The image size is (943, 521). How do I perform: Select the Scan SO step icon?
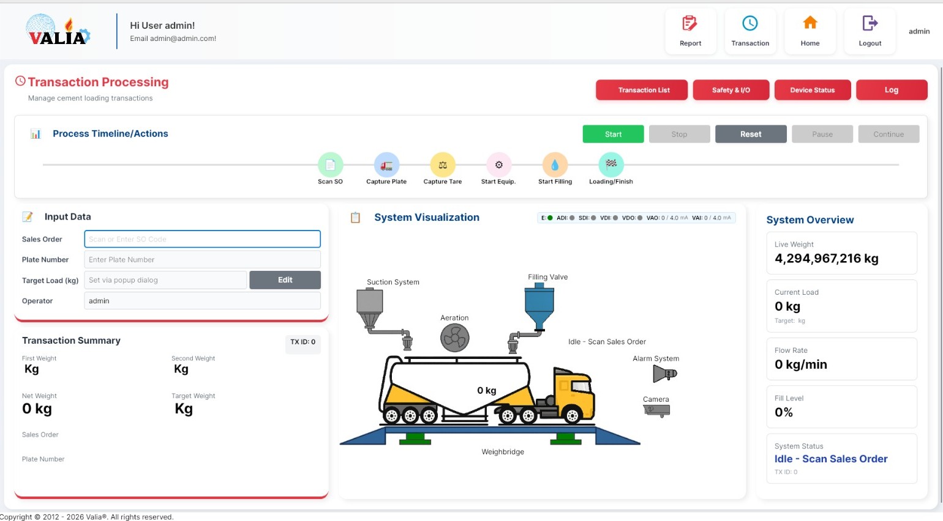coord(330,165)
